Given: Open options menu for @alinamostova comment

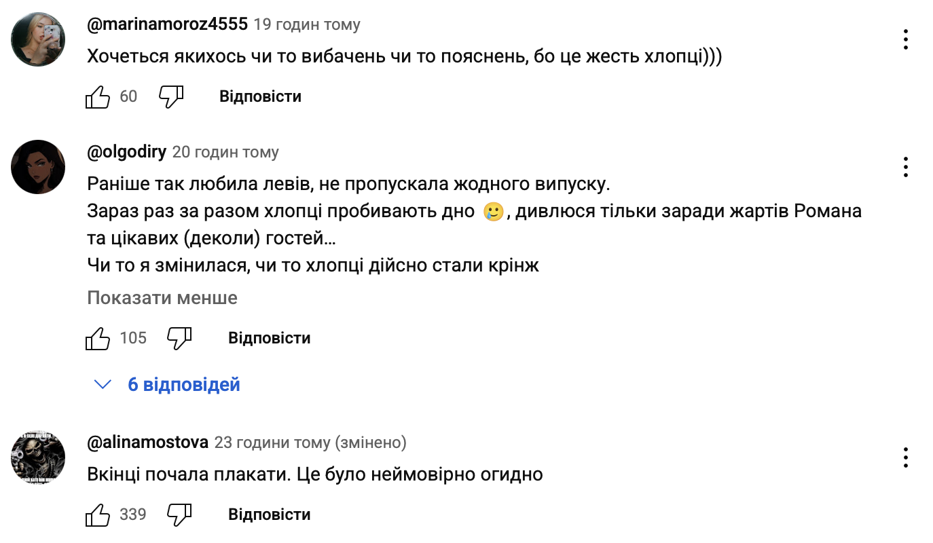Looking at the screenshot, I should pos(906,457).
